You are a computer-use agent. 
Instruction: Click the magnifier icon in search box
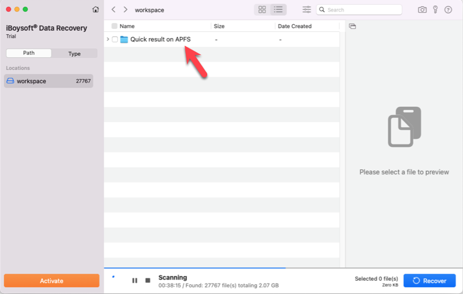click(x=322, y=10)
